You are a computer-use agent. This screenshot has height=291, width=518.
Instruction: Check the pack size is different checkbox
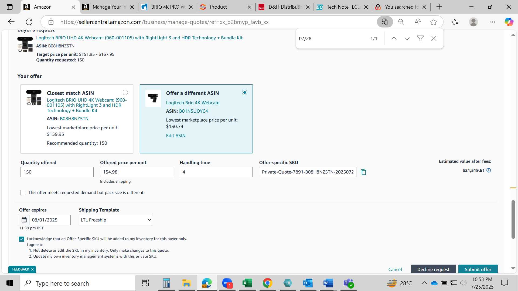pyautogui.click(x=23, y=192)
